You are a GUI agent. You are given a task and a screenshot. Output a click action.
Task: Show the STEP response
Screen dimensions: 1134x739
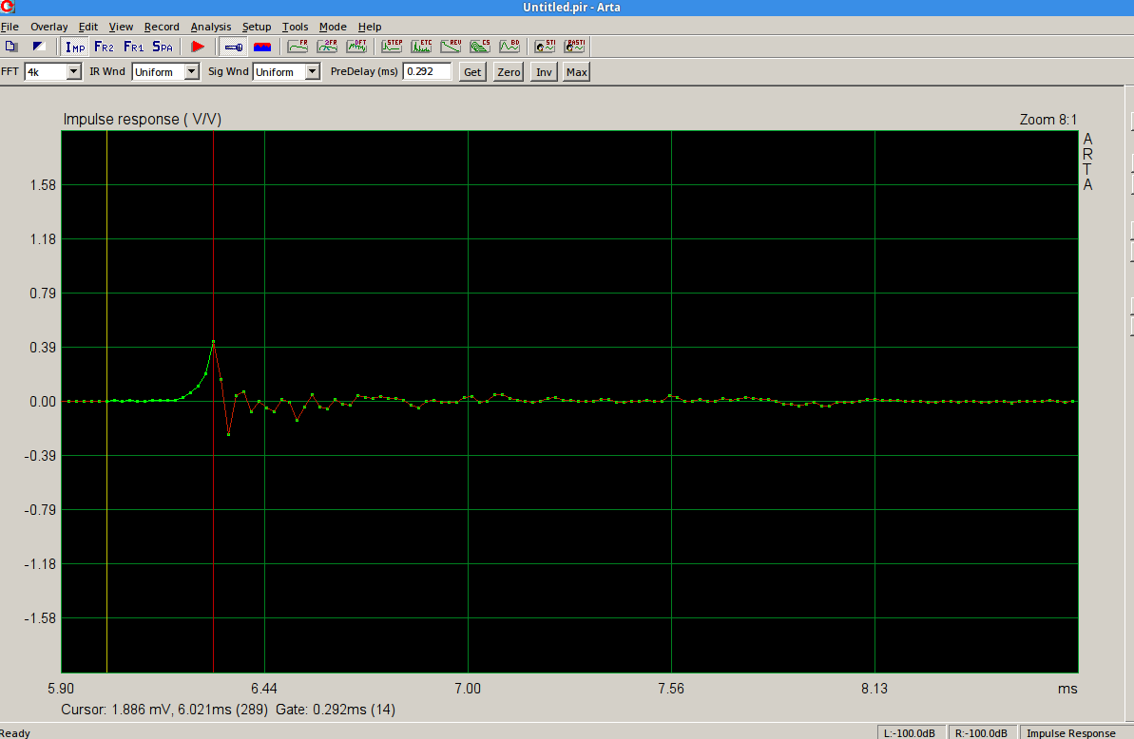tap(392, 47)
